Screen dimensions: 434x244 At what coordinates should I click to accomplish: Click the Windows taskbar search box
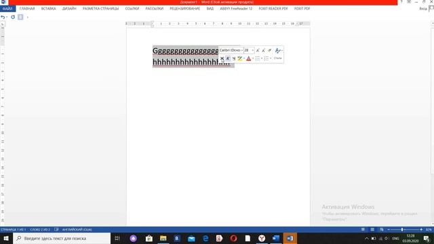62,238
